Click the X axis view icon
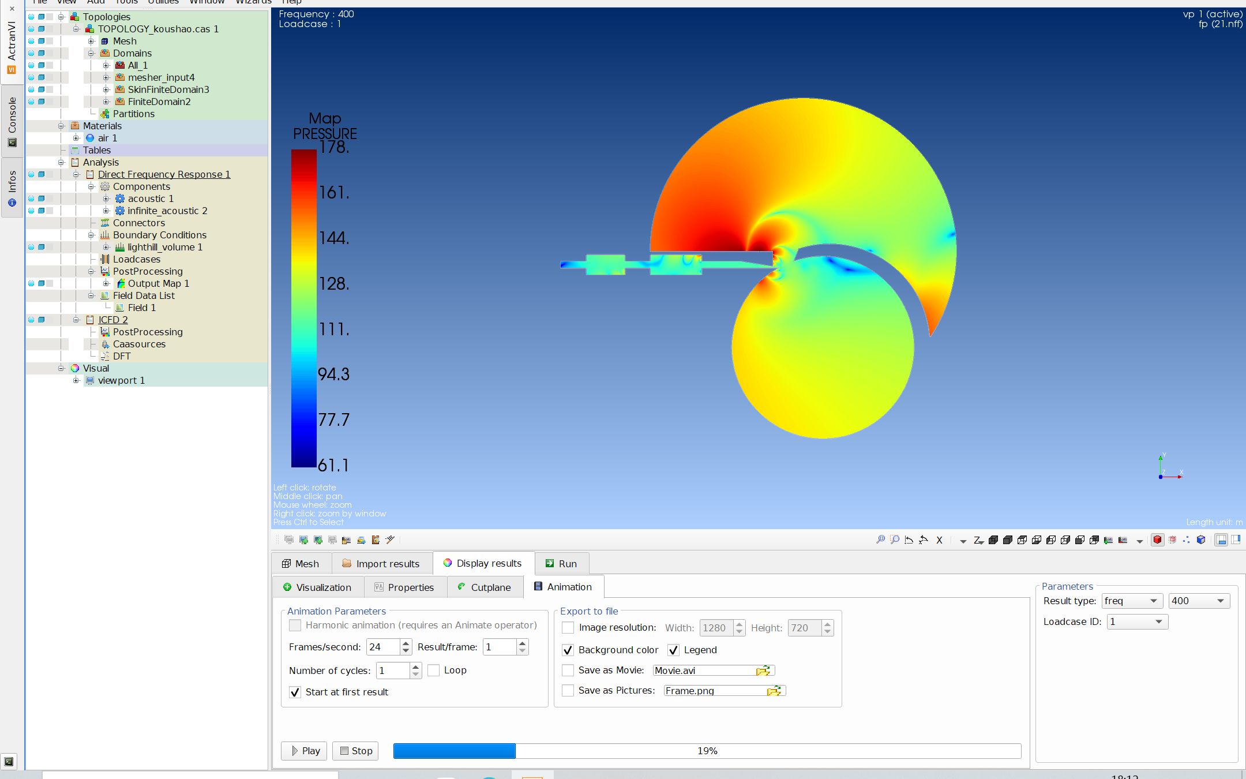 coord(939,541)
